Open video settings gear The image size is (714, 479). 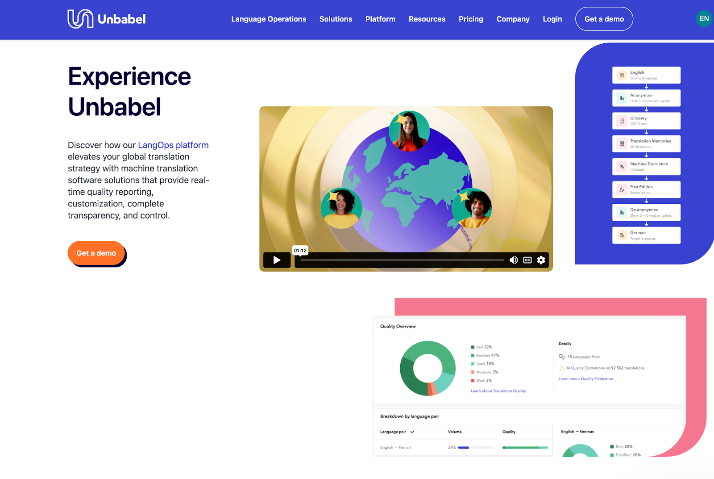click(x=541, y=260)
